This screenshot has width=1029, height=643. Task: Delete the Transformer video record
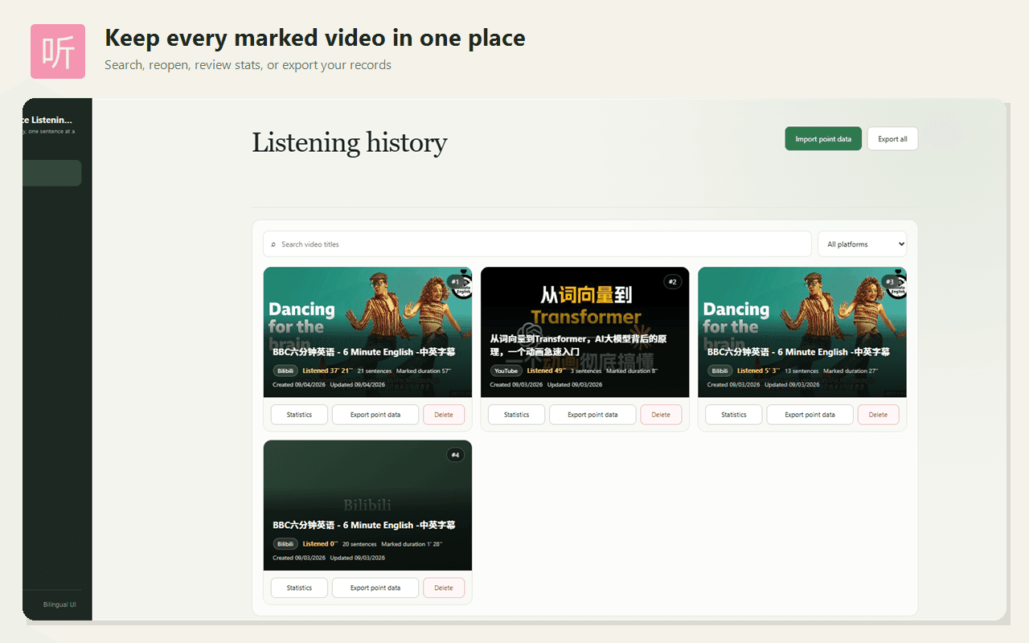(x=661, y=415)
